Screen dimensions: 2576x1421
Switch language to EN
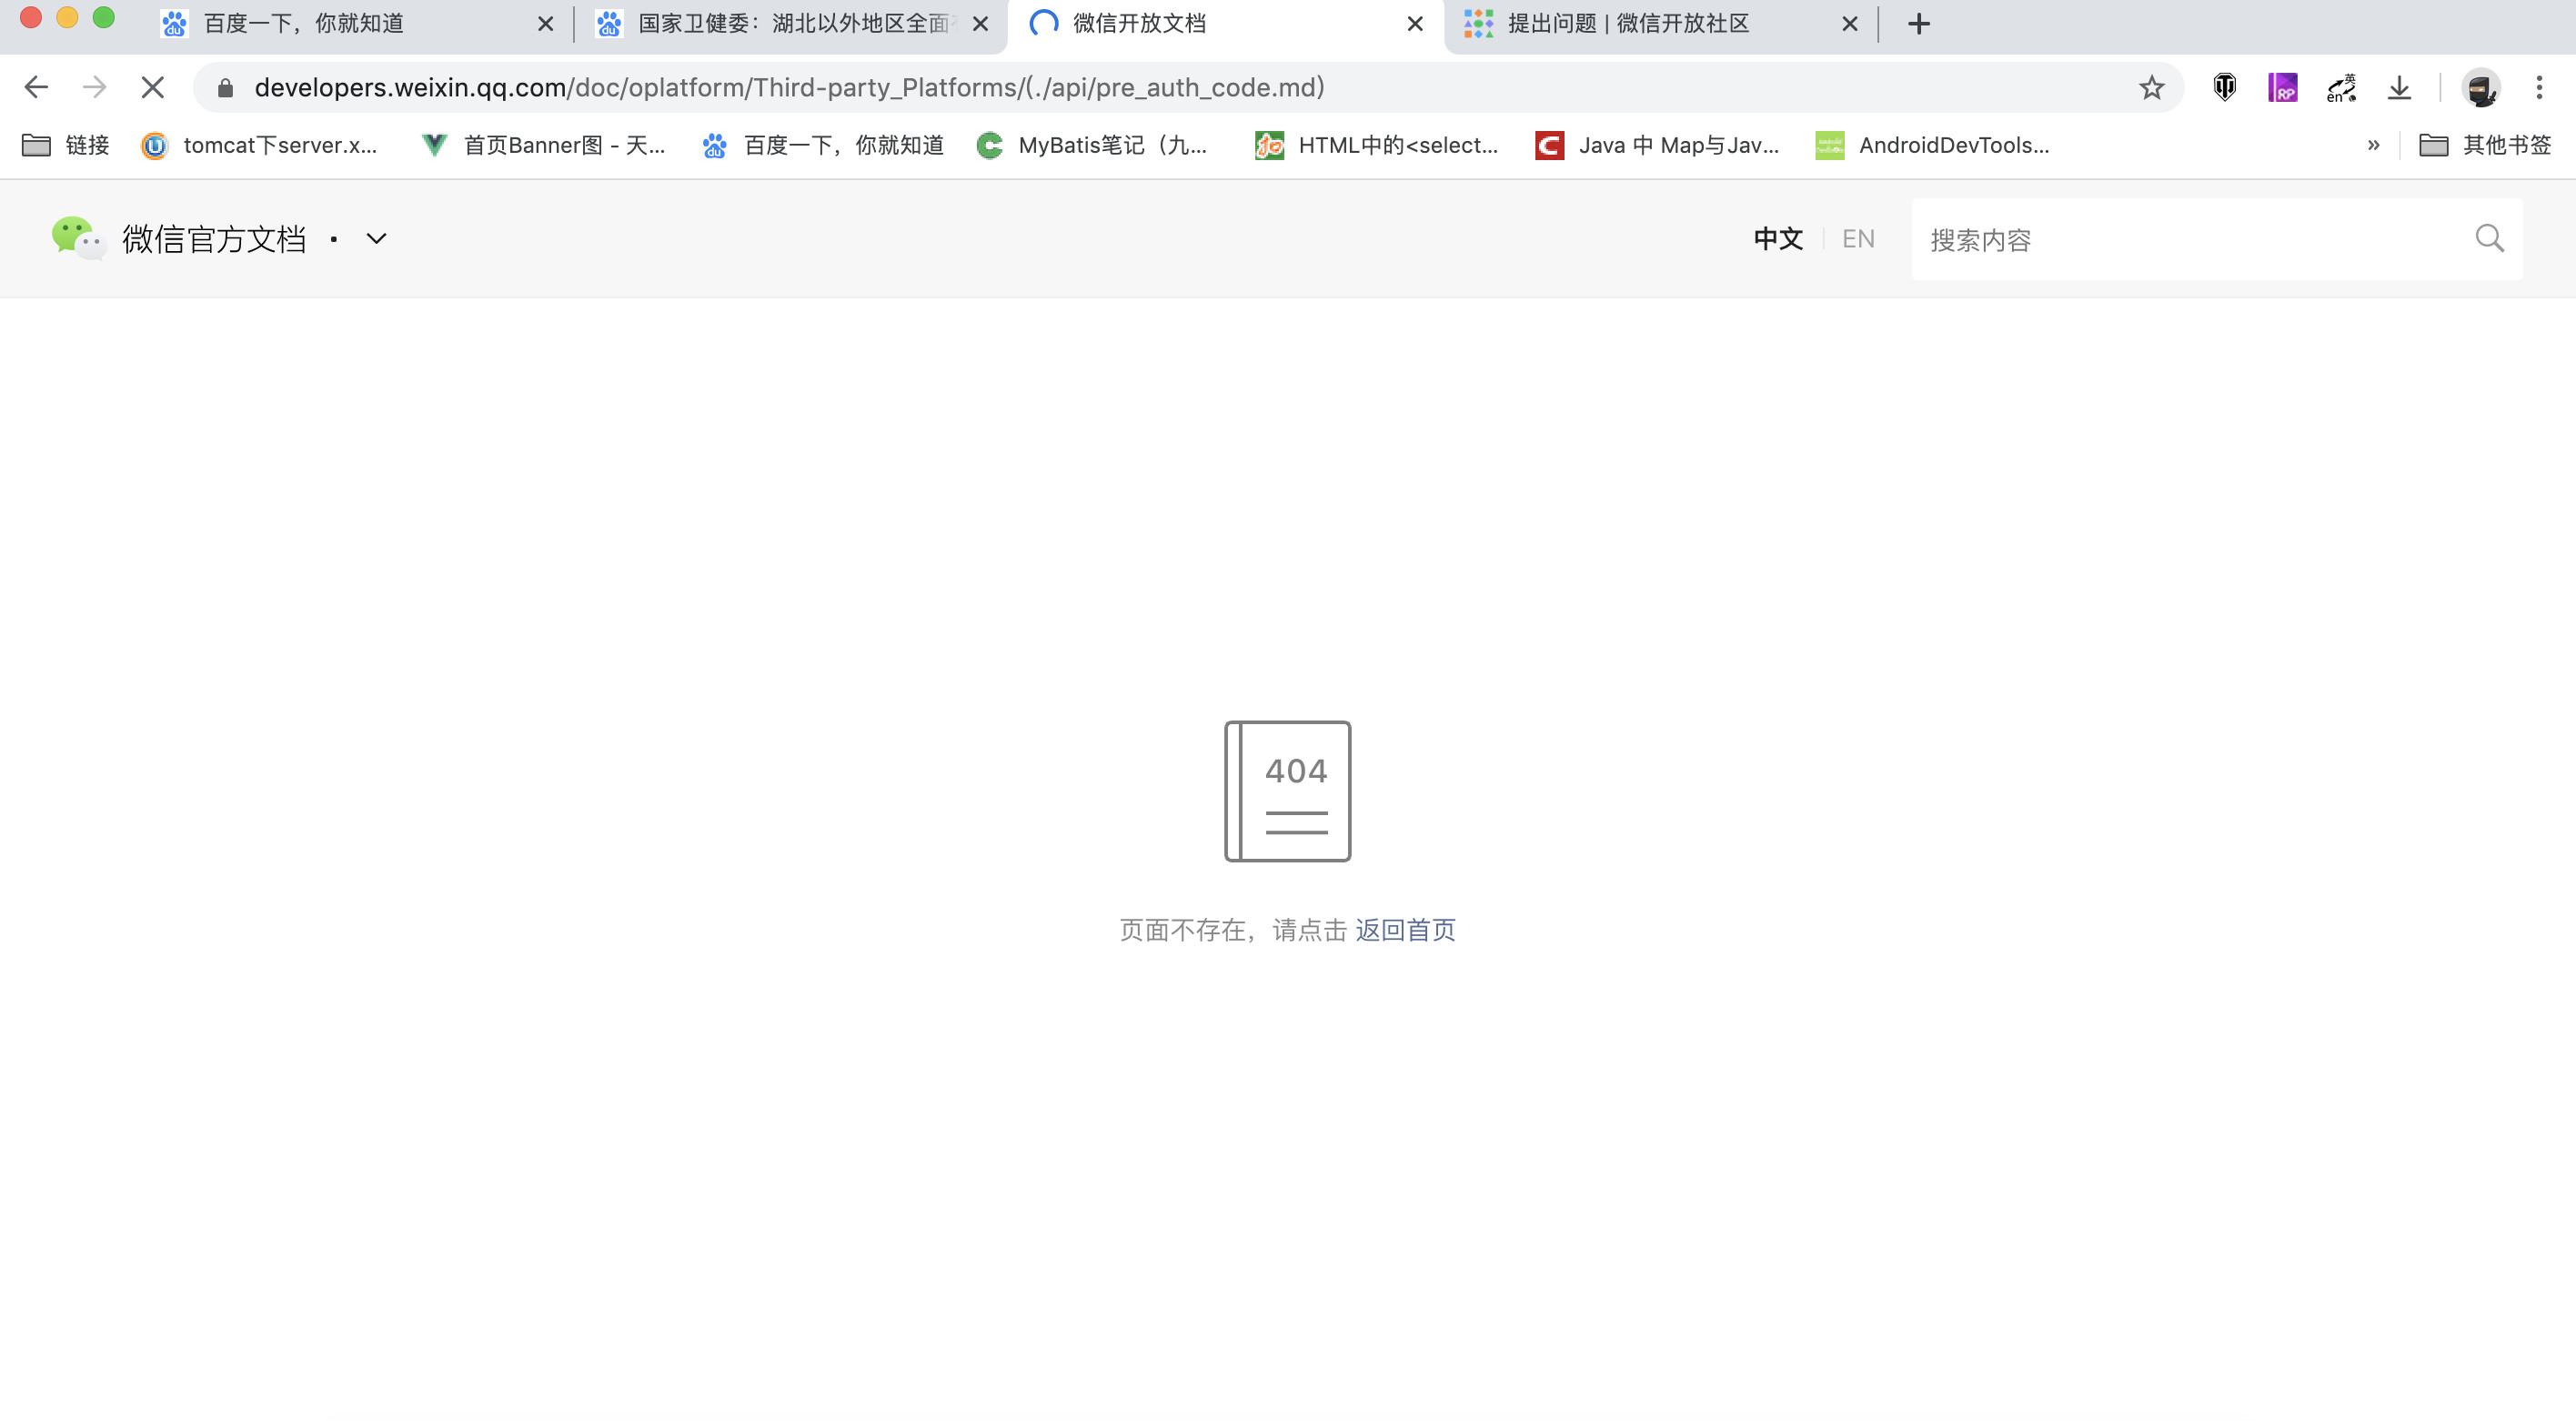click(x=1858, y=239)
